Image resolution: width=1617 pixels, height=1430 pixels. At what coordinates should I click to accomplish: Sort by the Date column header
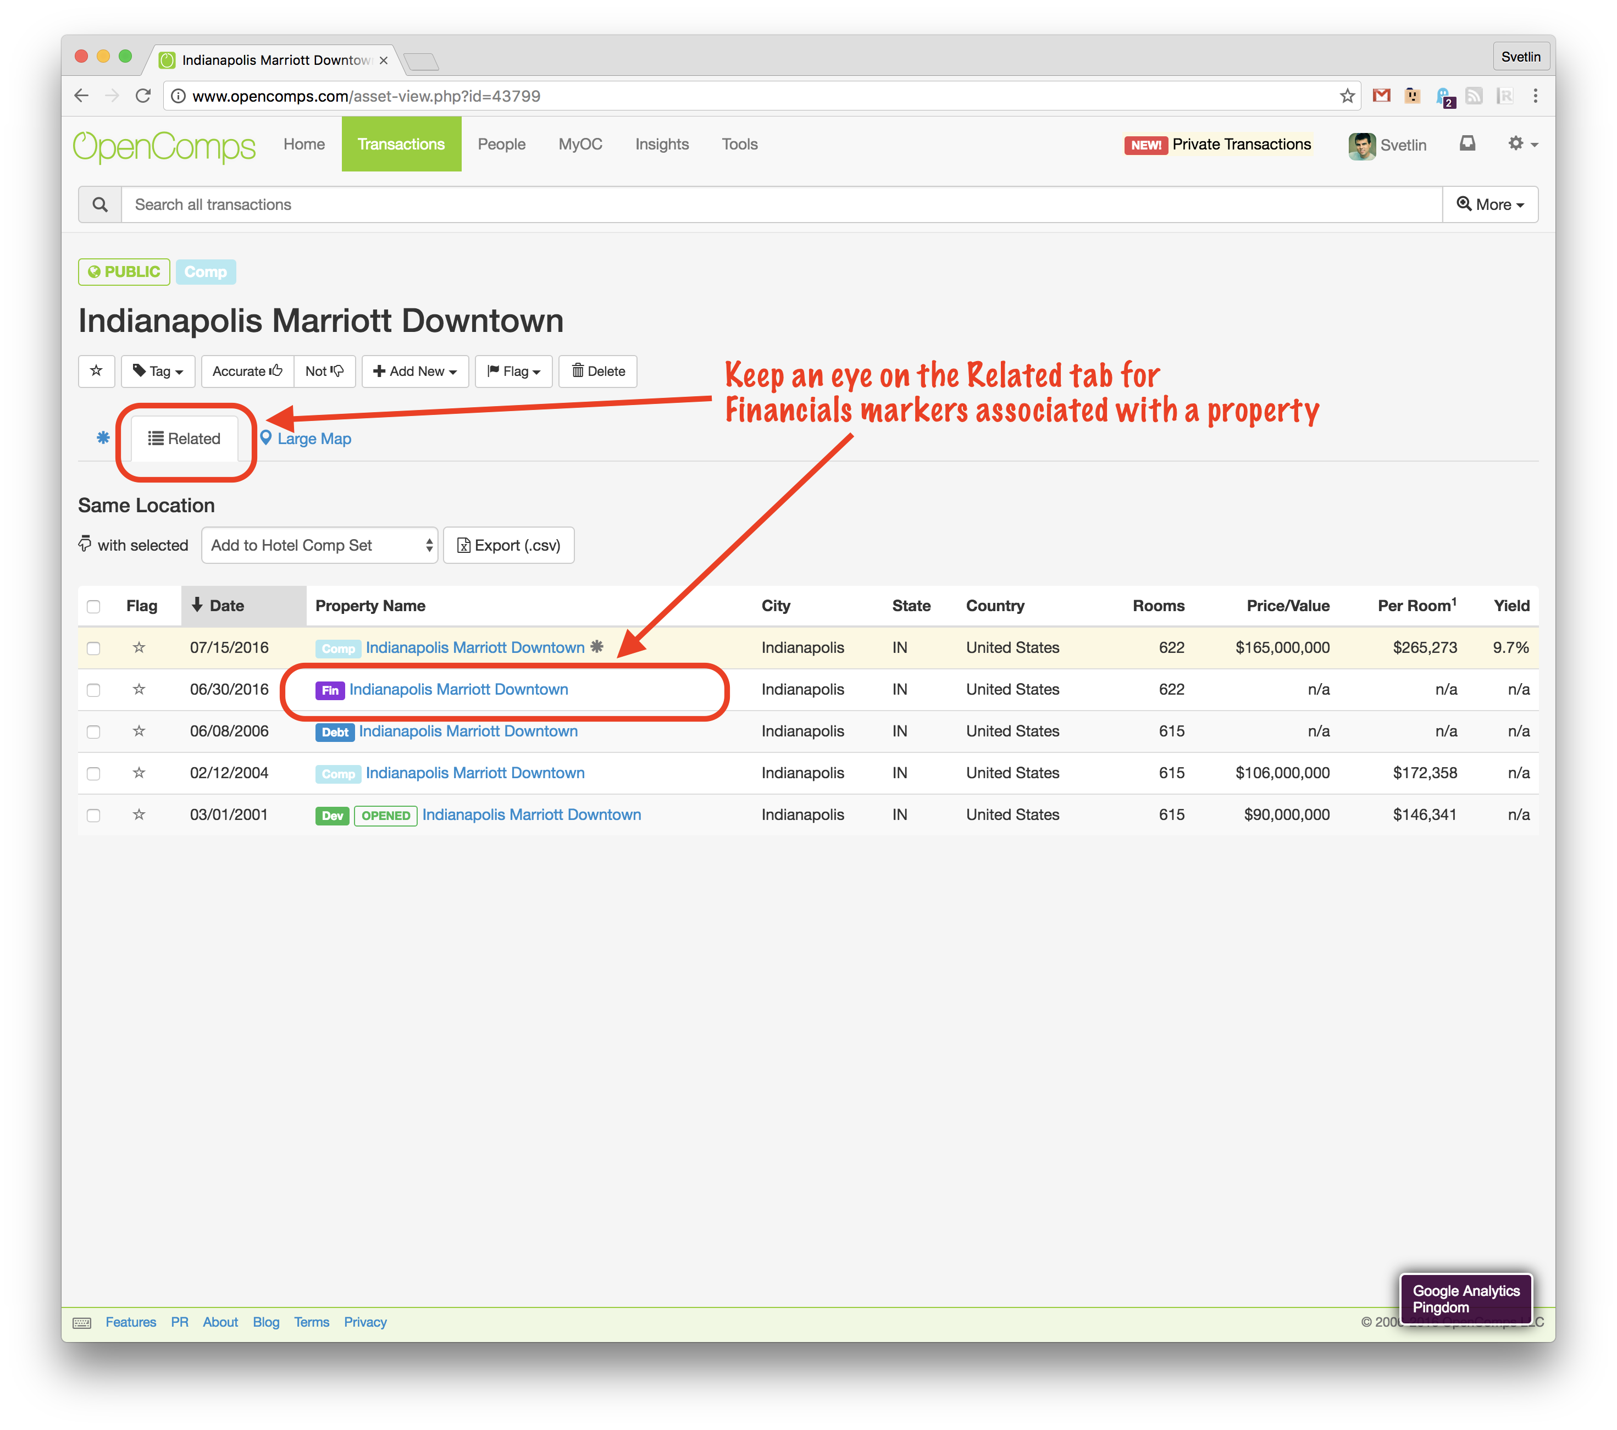[243, 606]
